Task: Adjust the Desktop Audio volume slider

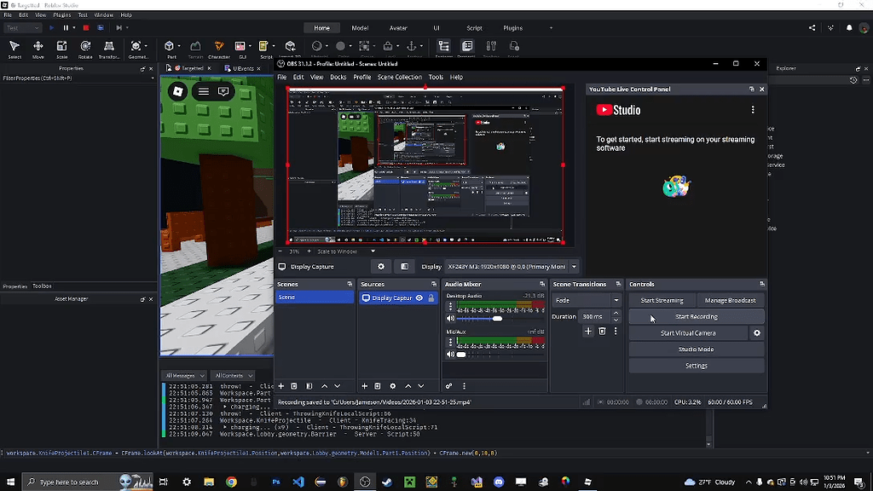Action: point(497,319)
